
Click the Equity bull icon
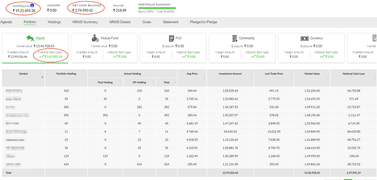(x=30, y=38)
